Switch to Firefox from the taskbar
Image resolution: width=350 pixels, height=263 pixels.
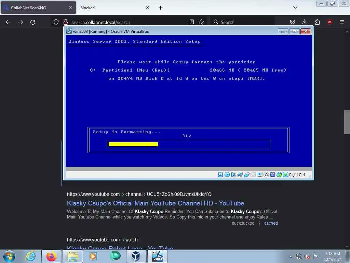(51, 256)
